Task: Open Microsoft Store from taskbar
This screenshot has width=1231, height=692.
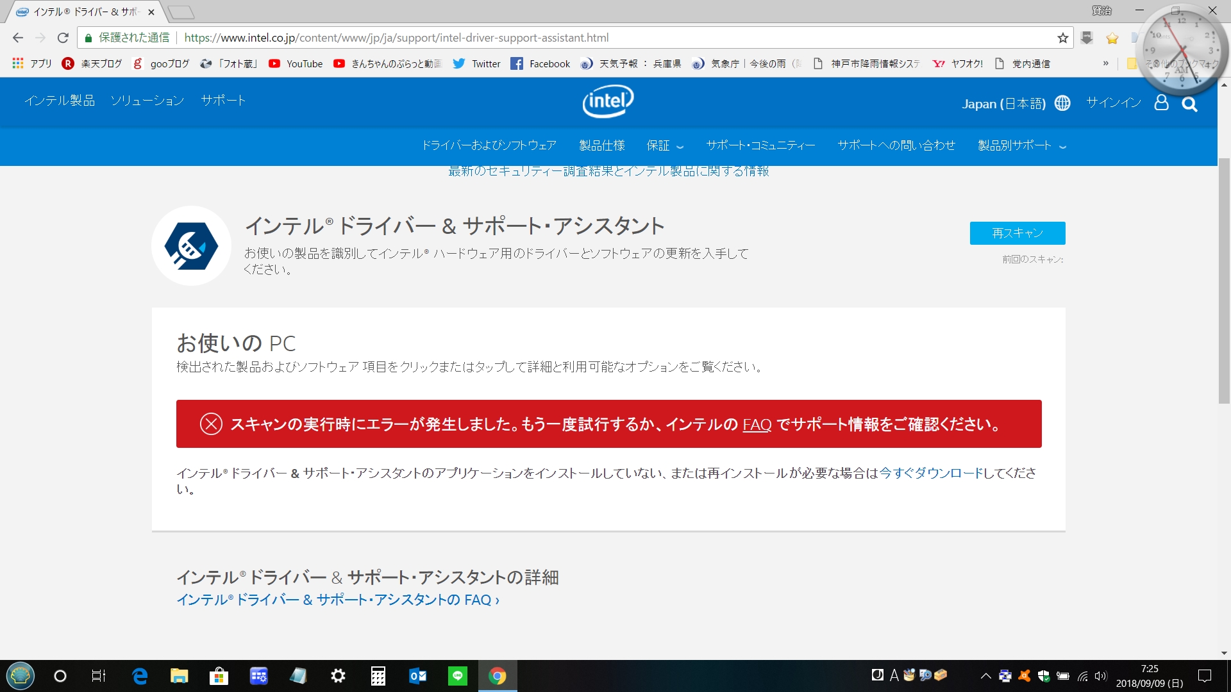Action: (x=219, y=676)
